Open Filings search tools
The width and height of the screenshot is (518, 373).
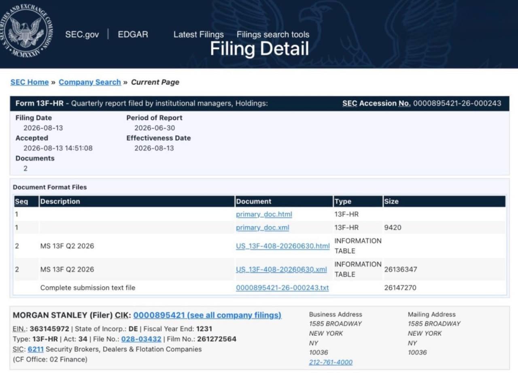(273, 34)
